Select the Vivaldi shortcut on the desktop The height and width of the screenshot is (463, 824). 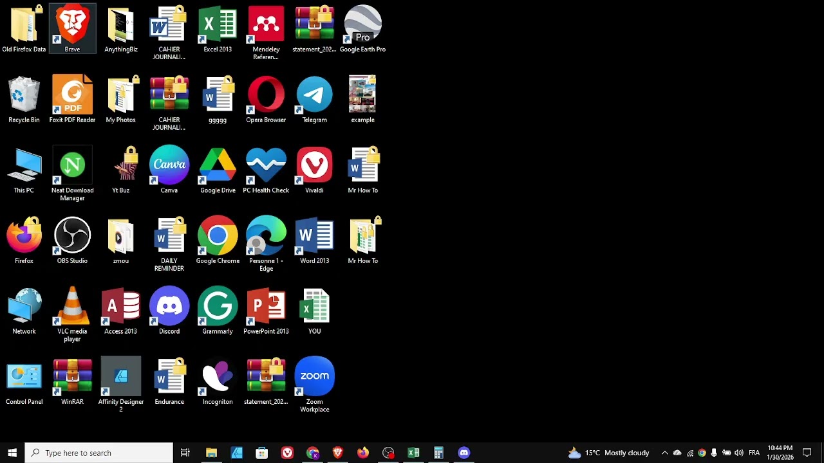pos(314,170)
